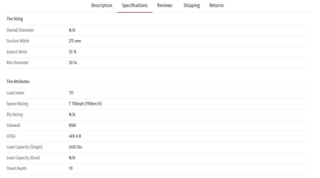The width and height of the screenshot is (320, 178).
Task: Click Load Capacity (Single) value 2403 lbs
Action: (76, 147)
